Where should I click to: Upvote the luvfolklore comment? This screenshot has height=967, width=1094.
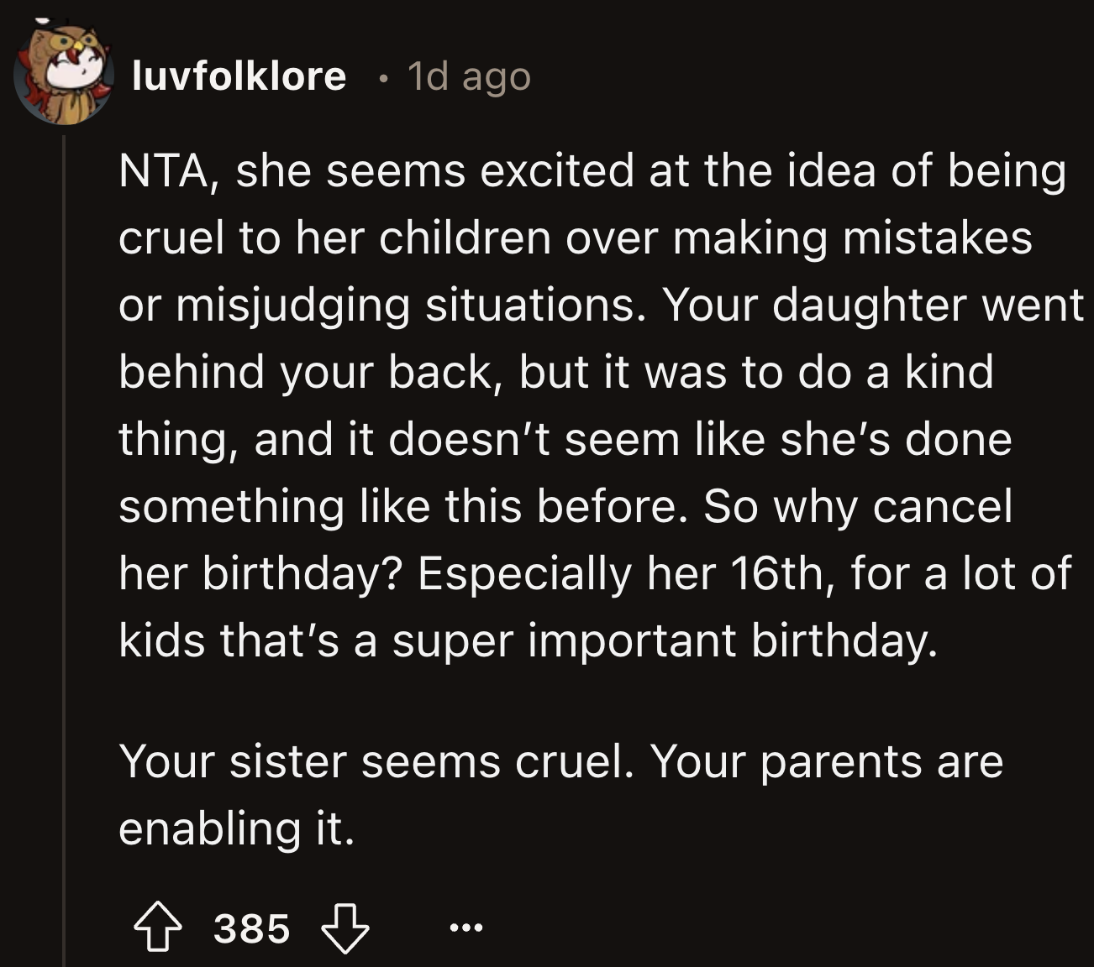click(x=158, y=928)
